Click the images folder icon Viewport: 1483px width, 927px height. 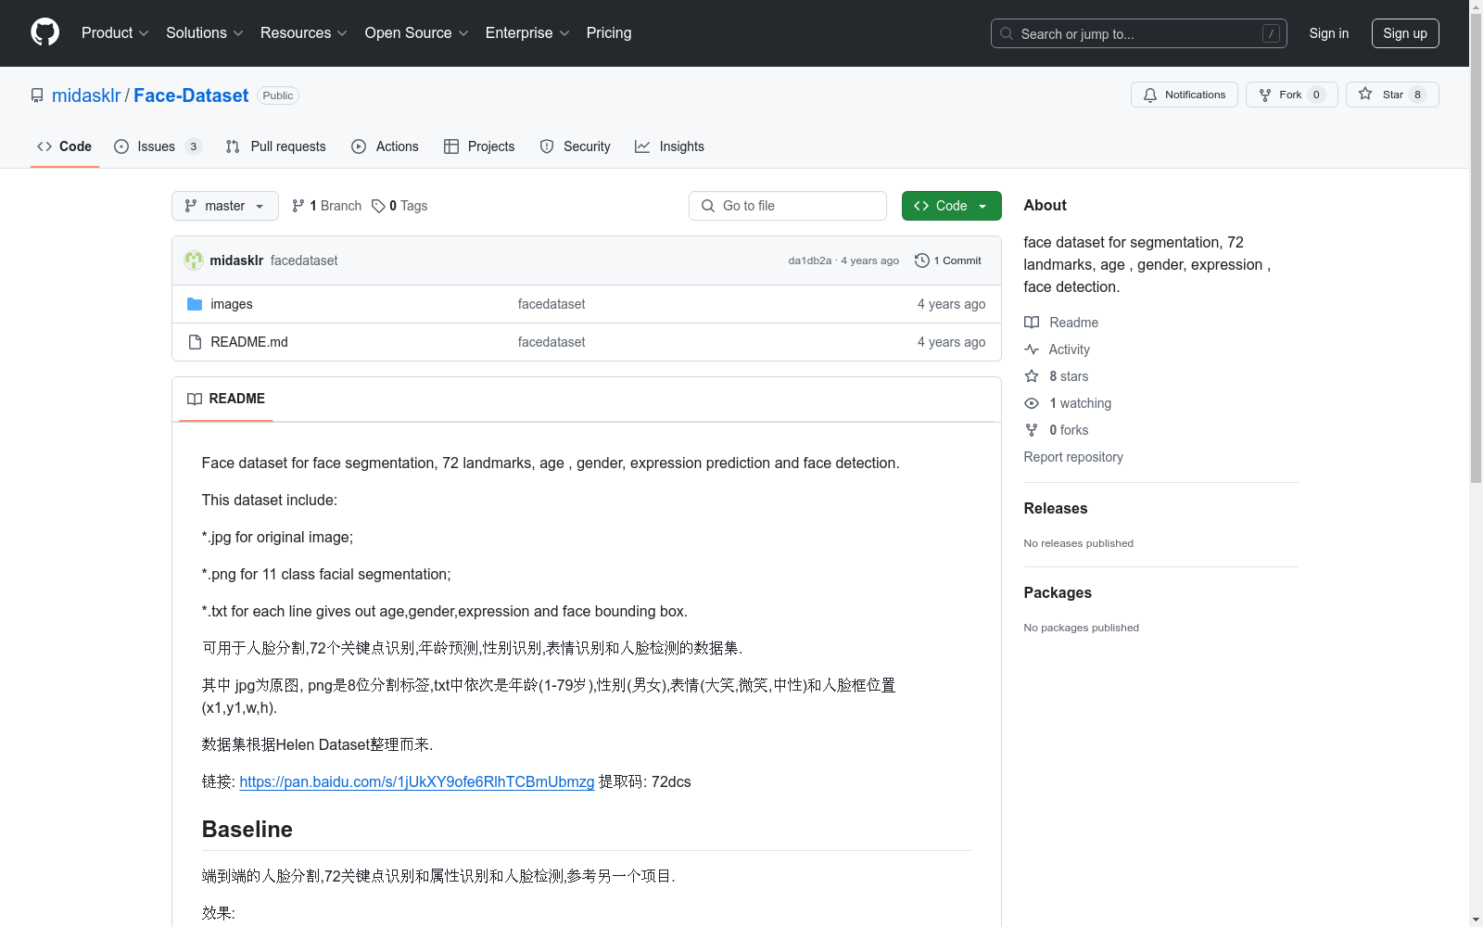195,304
